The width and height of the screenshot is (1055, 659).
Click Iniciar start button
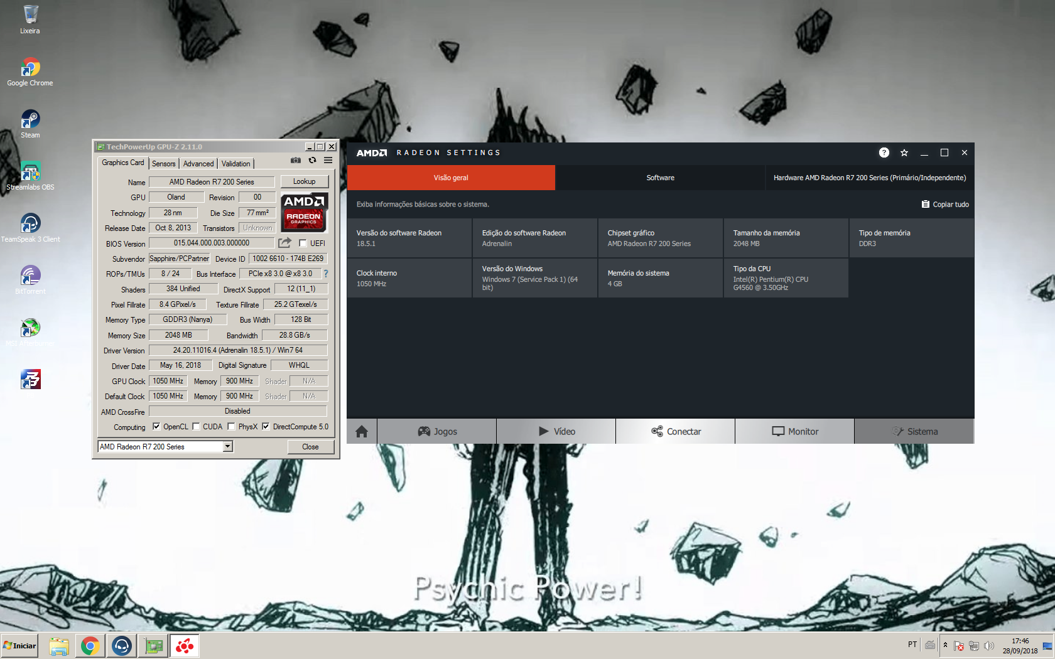19,646
